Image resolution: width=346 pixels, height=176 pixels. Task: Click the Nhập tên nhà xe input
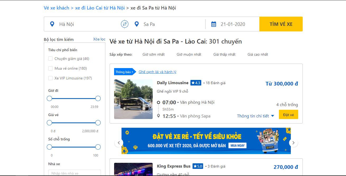pos(74,173)
